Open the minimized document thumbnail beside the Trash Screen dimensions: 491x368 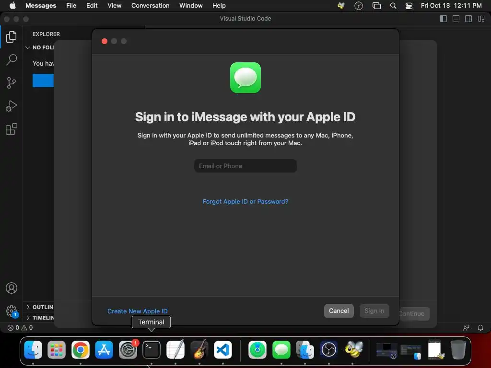pyautogui.click(x=435, y=349)
